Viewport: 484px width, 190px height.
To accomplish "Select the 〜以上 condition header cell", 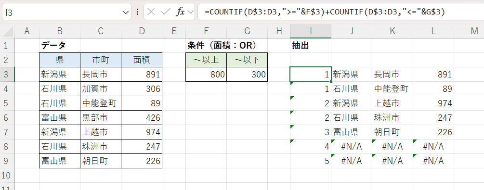I will coord(206,60).
